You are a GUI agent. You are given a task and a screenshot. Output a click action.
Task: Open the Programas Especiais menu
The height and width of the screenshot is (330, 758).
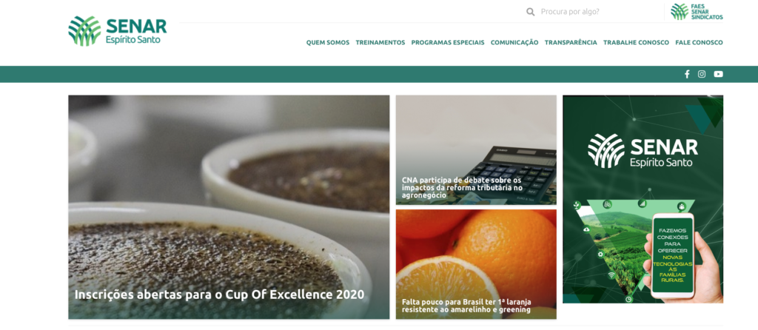pyautogui.click(x=448, y=42)
